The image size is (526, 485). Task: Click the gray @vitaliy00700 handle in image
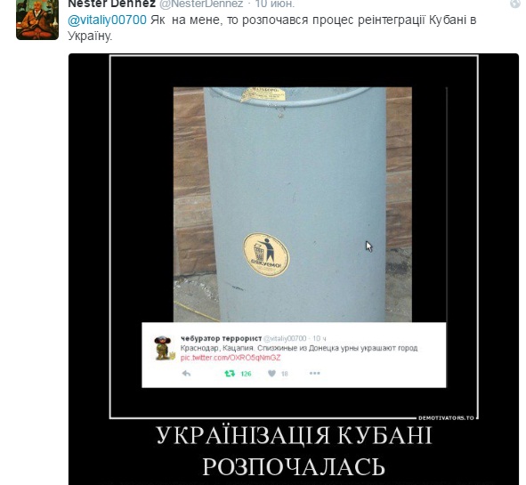pyautogui.click(x=285, y=338)
